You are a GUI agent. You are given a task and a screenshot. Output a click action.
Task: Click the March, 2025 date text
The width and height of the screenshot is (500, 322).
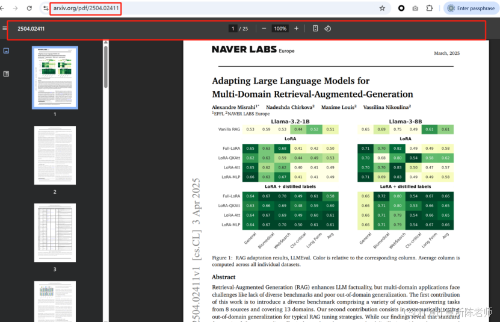(446, 54)
